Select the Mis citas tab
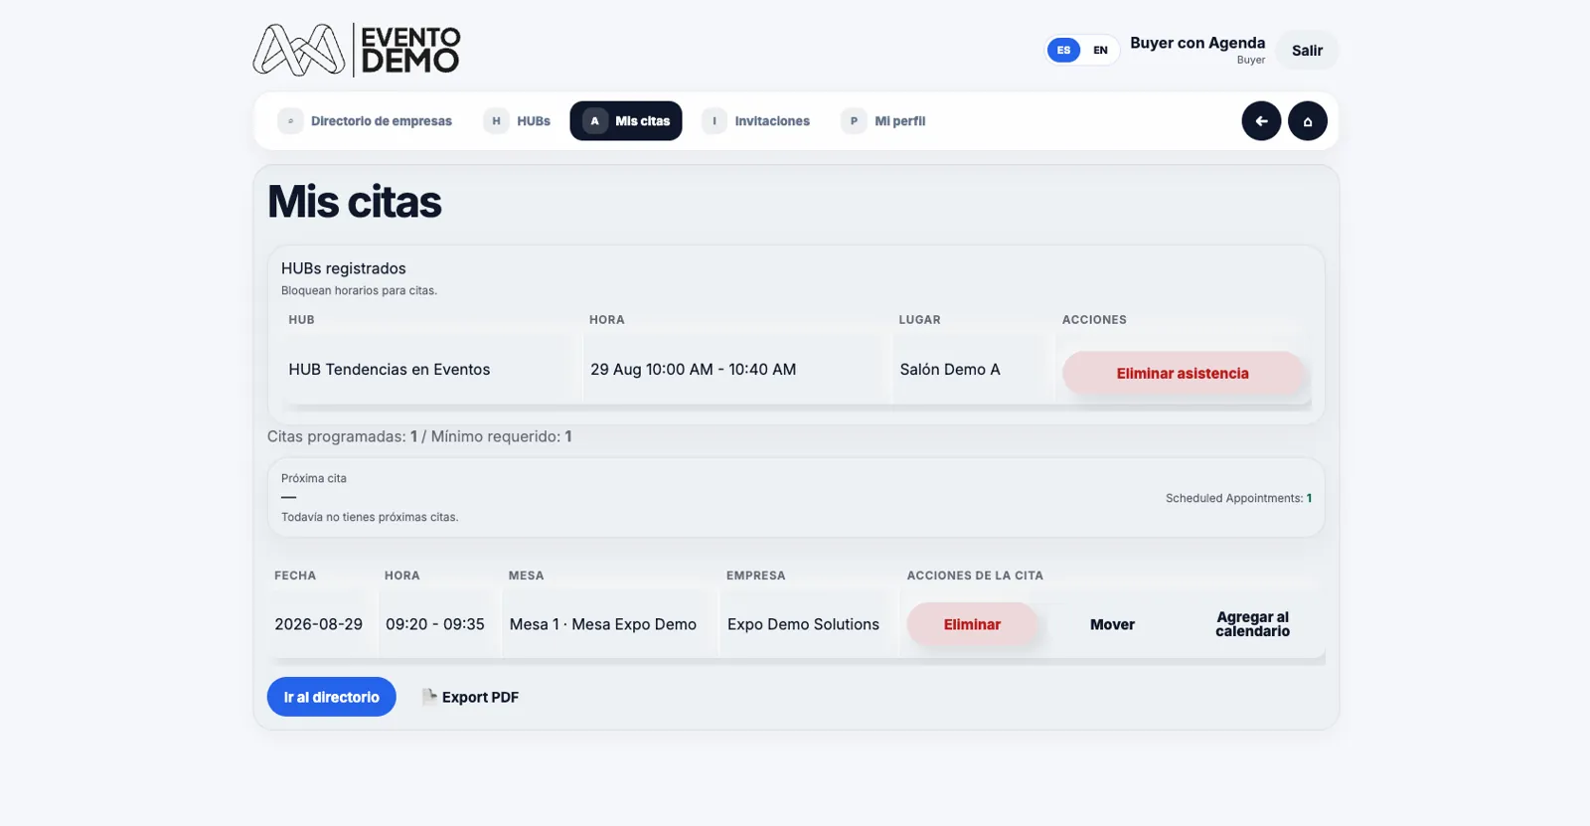1590x826 pixels. point(626,121)
